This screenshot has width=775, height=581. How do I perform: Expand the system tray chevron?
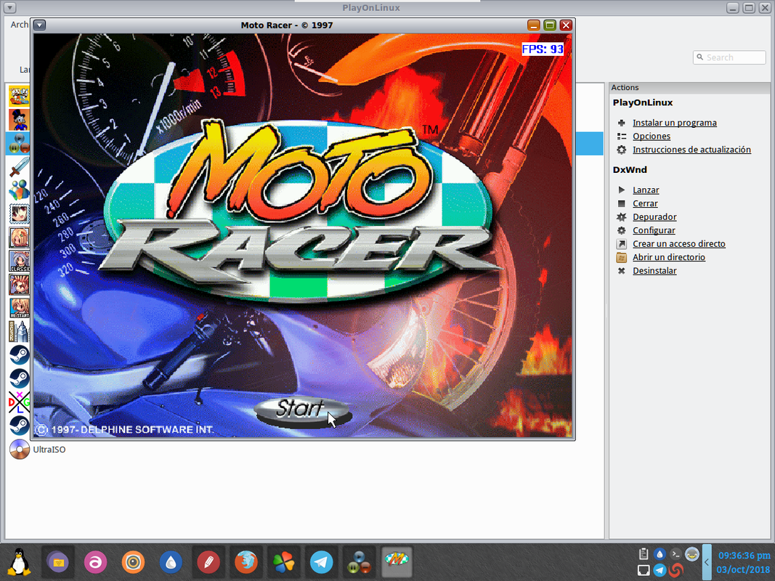pos(707,561)
